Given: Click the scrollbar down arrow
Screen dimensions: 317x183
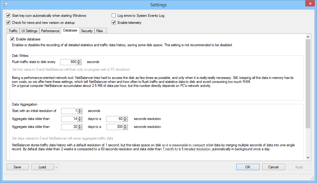Looking at the screenshot, I should (x=308, y=158).
